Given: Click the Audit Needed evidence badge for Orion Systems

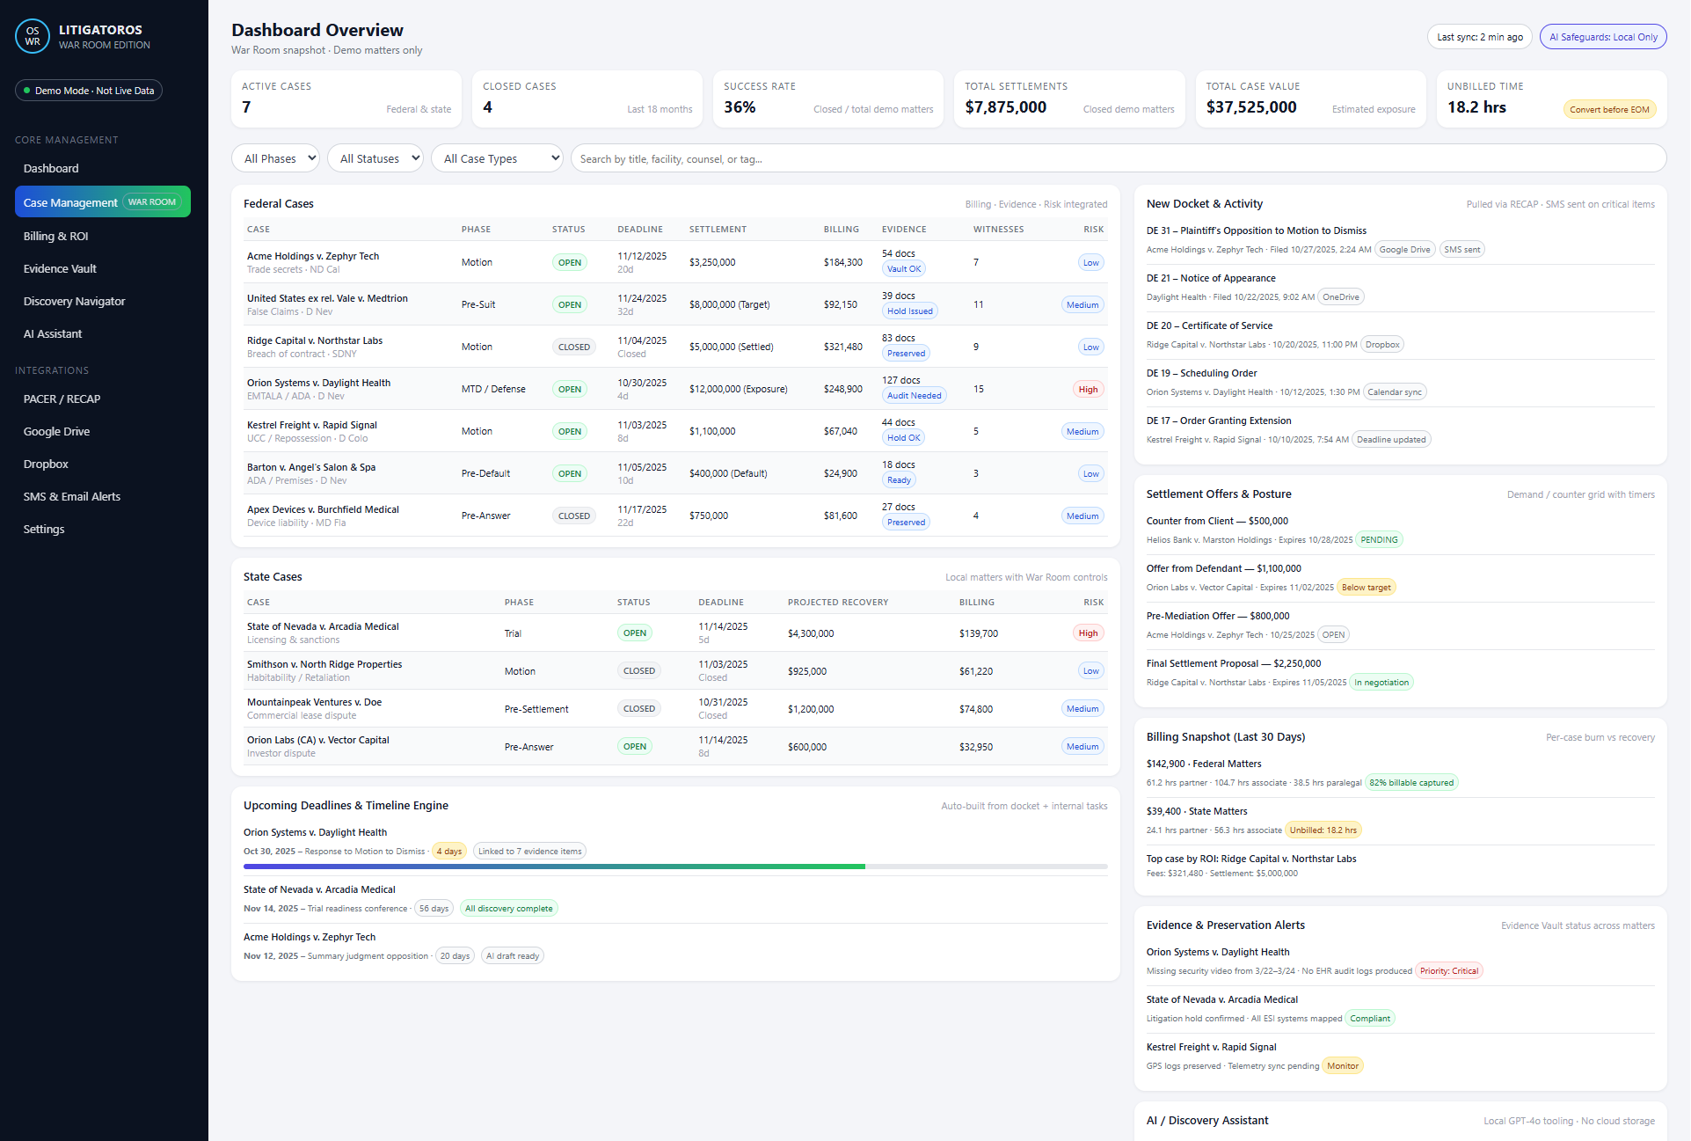Looking at the screenshot, I should click(914, 395).
